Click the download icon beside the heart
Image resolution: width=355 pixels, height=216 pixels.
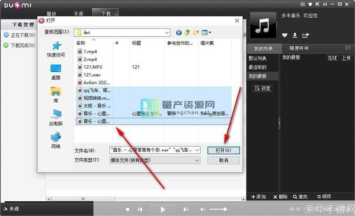295,35
